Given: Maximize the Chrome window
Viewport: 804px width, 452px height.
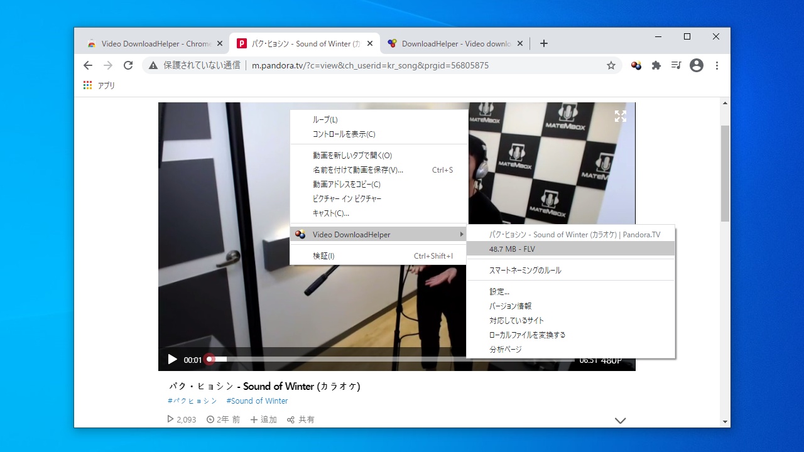Looking at the screenshot, I should tap(687, 37).
